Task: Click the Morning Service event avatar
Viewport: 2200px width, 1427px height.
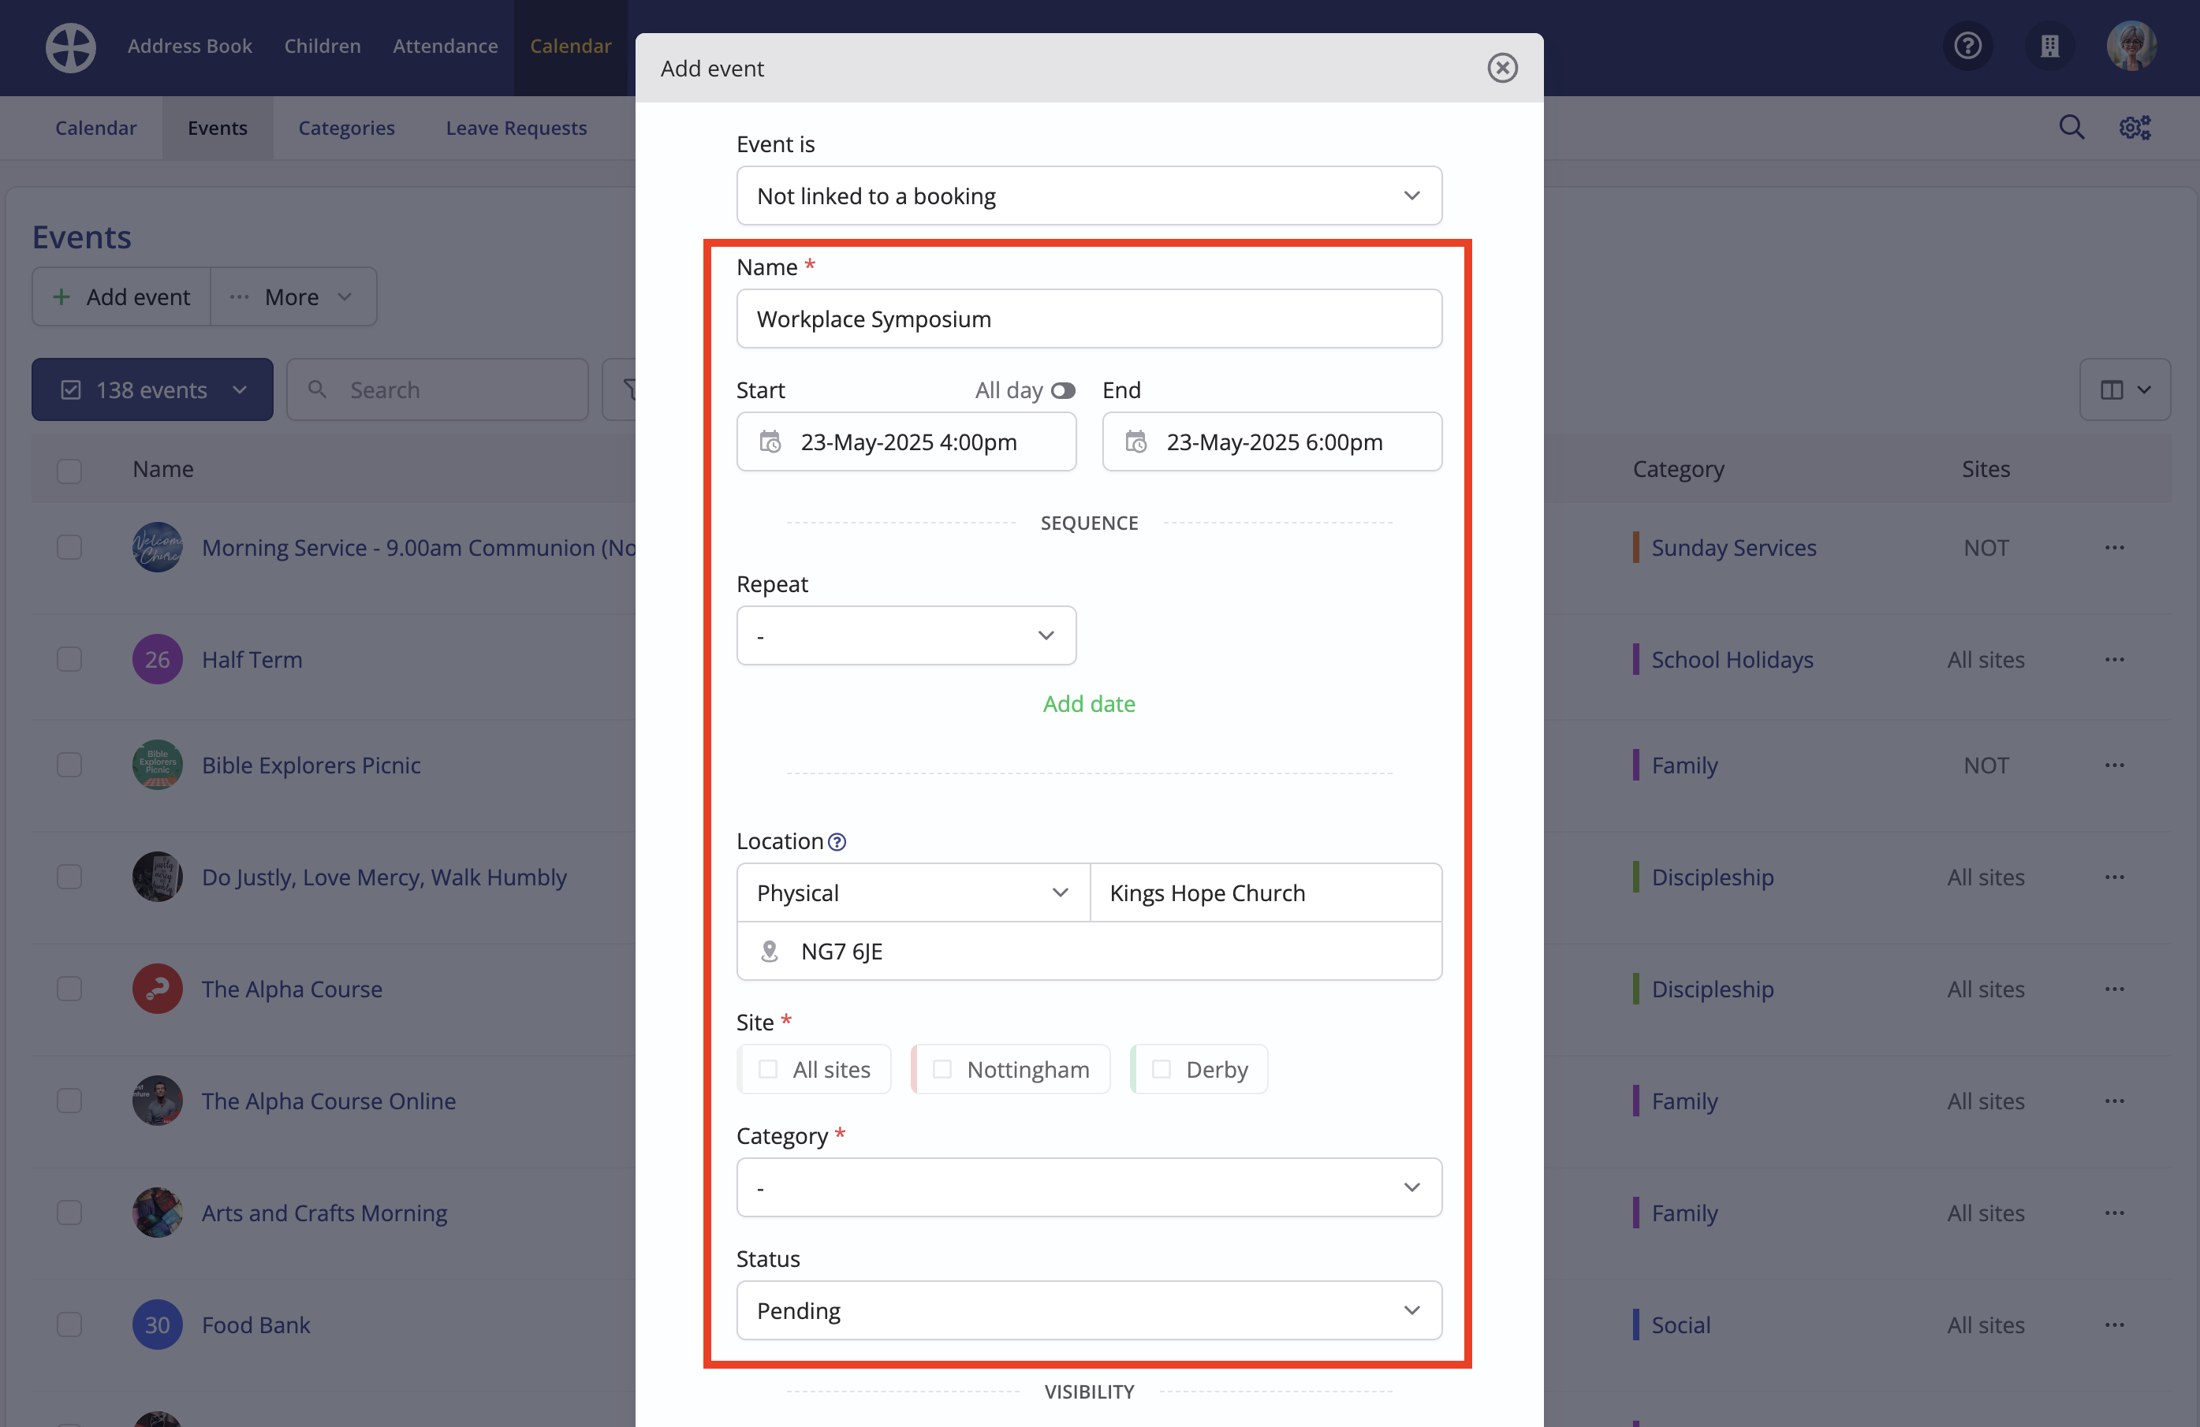Action: 157,547
